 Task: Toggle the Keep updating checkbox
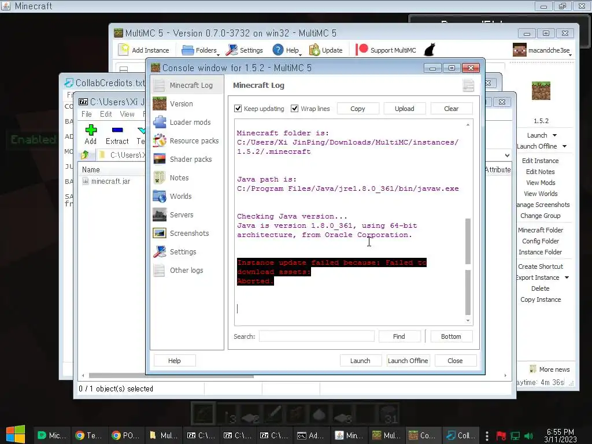tap(238, 109)
